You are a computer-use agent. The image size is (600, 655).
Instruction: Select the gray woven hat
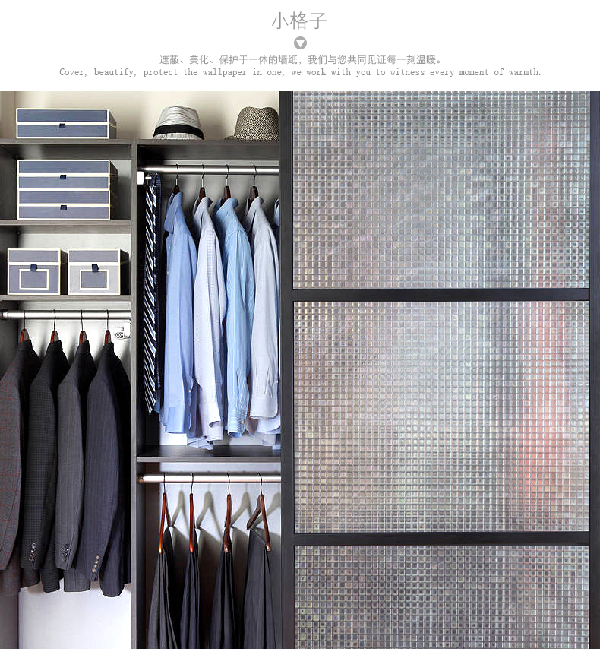[254, 123]
